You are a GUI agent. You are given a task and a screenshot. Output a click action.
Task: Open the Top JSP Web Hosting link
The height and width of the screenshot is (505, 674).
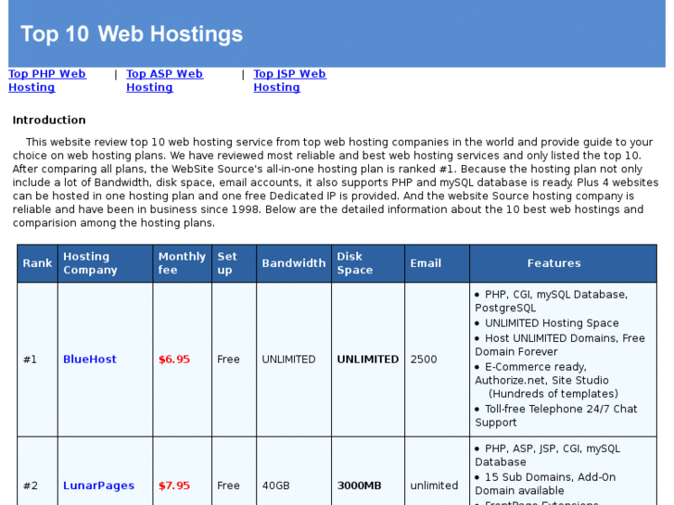(289, 81)
